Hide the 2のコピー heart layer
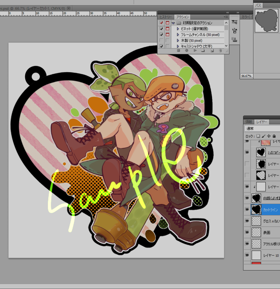Screen dimensions: 280x289 coord(247,152)
